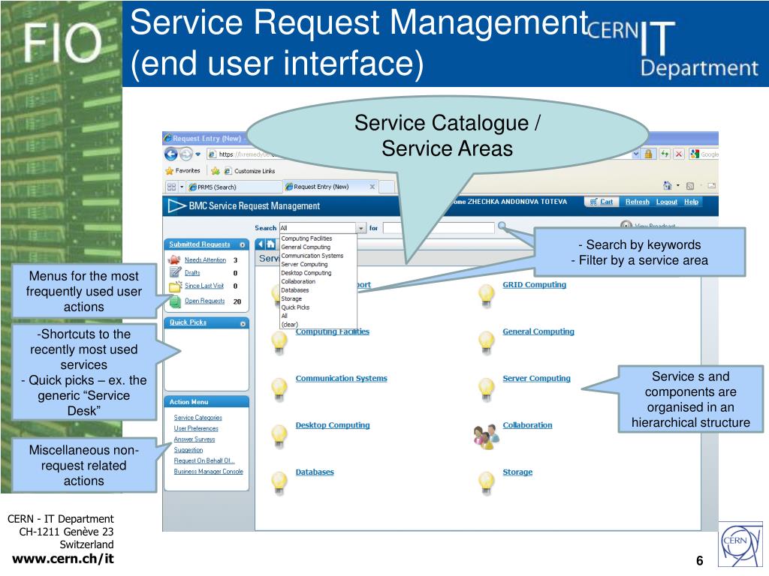Open Answer Surveys link
The width and height of the screenshot is (769, 576).
[195, 439]
